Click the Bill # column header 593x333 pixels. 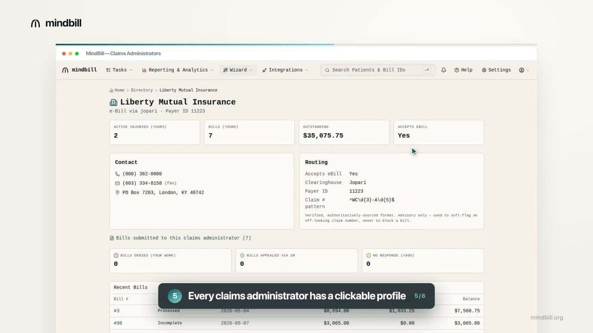(121, 299)
